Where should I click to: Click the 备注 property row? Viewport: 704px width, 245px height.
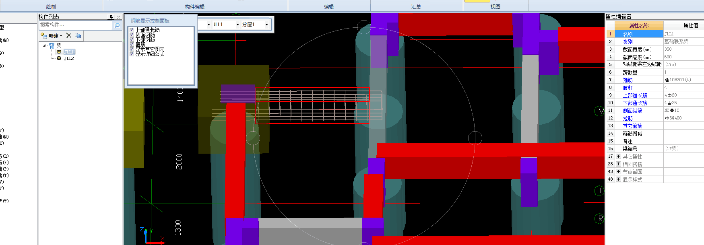[x=655, y=141]
